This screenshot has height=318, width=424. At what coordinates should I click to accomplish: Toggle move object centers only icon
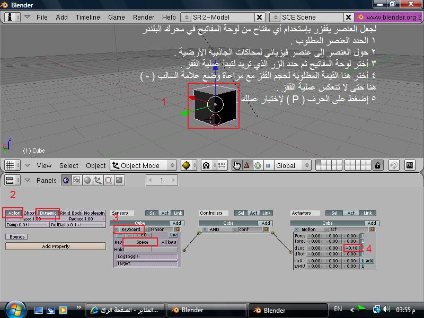(x=222, y=165)
